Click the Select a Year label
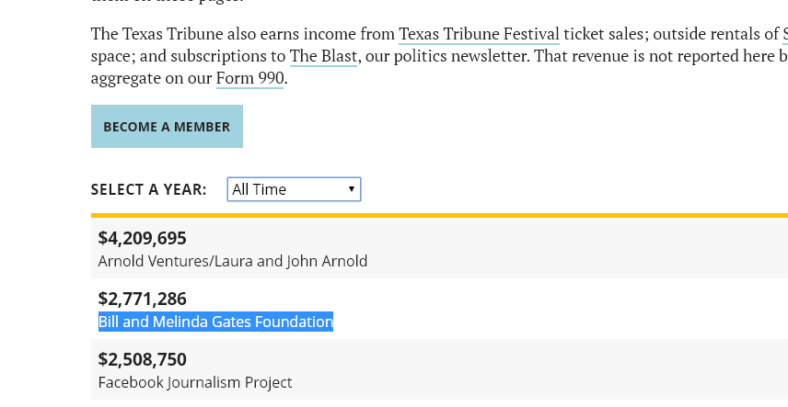The width and height of the screenshot is (788, 407). (x=148, y=189)
